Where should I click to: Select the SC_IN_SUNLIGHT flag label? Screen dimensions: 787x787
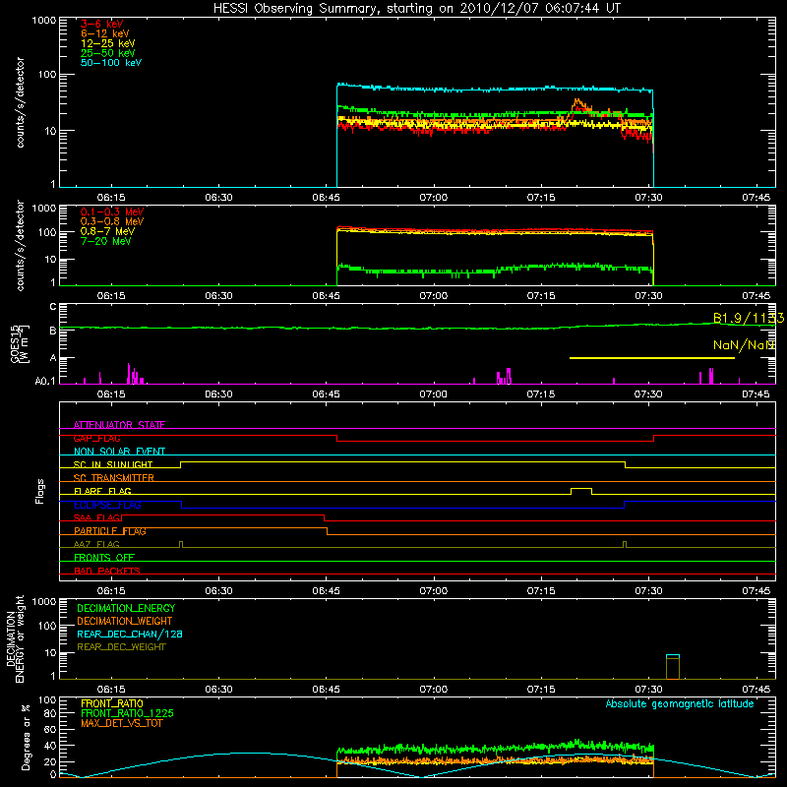(x=113, y=464)
